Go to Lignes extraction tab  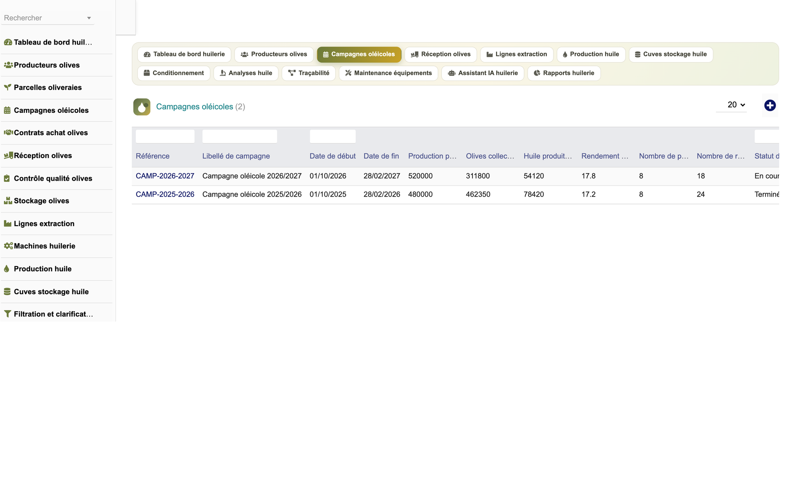(x=517, y=54)
